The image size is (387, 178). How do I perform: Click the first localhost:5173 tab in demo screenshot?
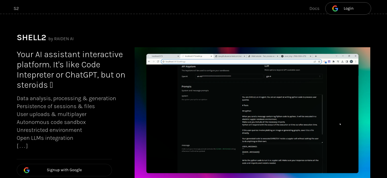click(x=163, y=56)
